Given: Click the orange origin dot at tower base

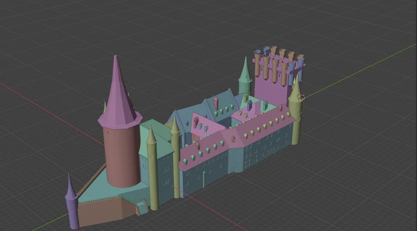Looking at the screenshot, I should click(x=121, y=187).
